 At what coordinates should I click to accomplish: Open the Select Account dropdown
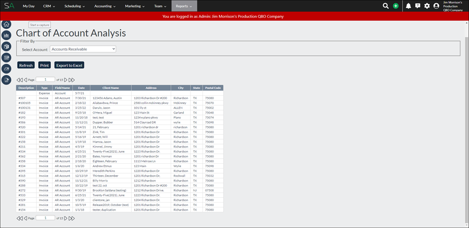(83, 49)
